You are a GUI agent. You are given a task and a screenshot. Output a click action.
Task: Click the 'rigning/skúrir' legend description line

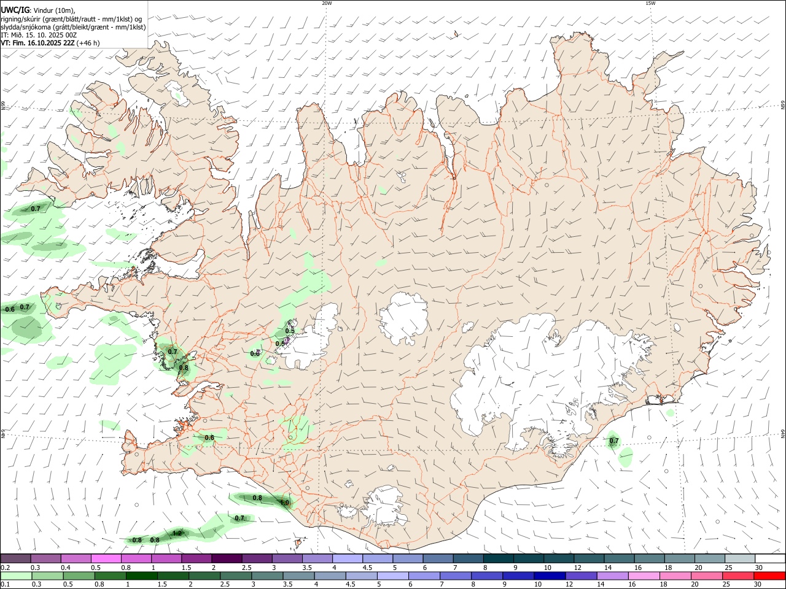pos(71,19)
